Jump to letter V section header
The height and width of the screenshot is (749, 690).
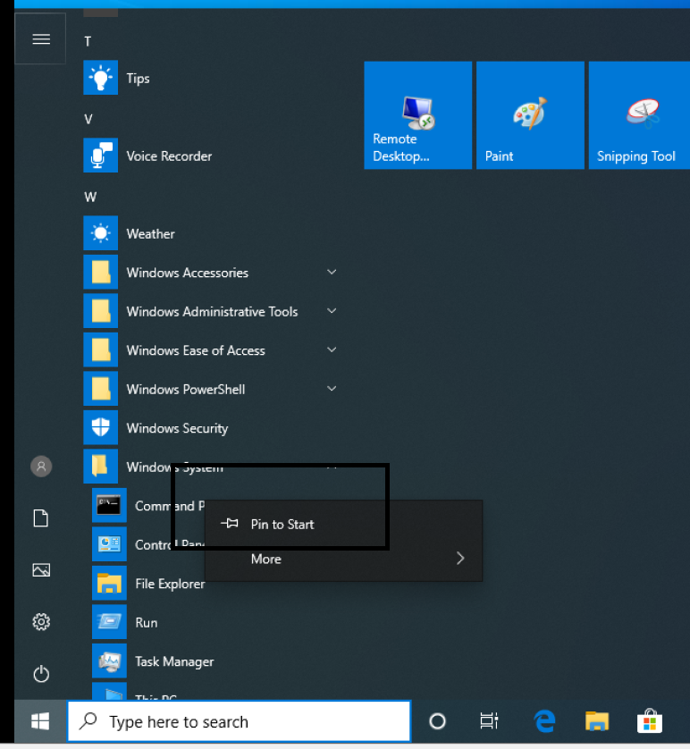(88, 120)
